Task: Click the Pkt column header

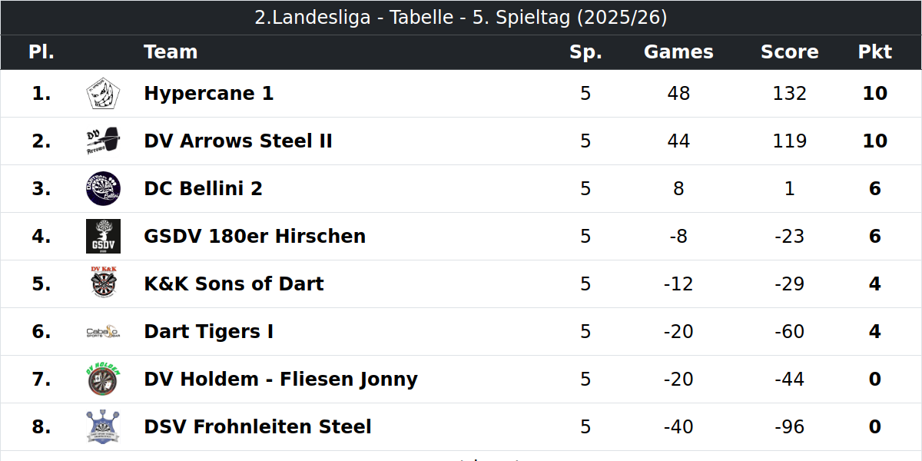Action: (x=875, y=52)
